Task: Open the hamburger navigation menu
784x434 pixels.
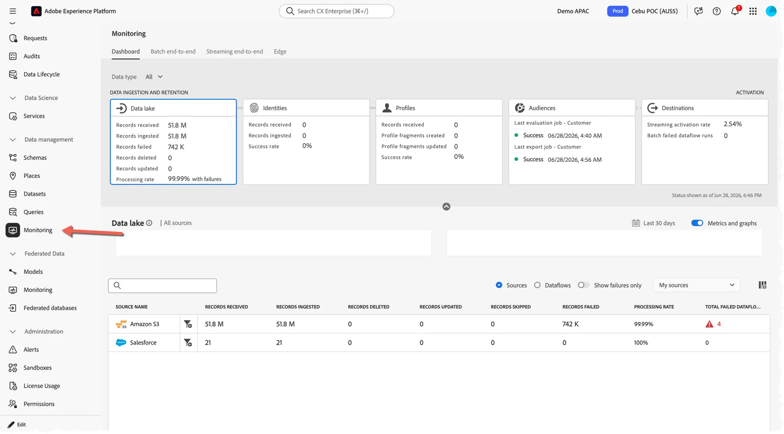Action: coord(13,11)
